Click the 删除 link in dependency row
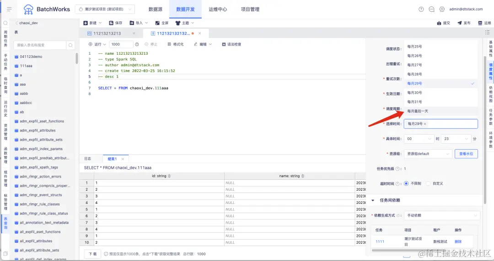This screenshot has height=261, width=494. click(458, 241)
